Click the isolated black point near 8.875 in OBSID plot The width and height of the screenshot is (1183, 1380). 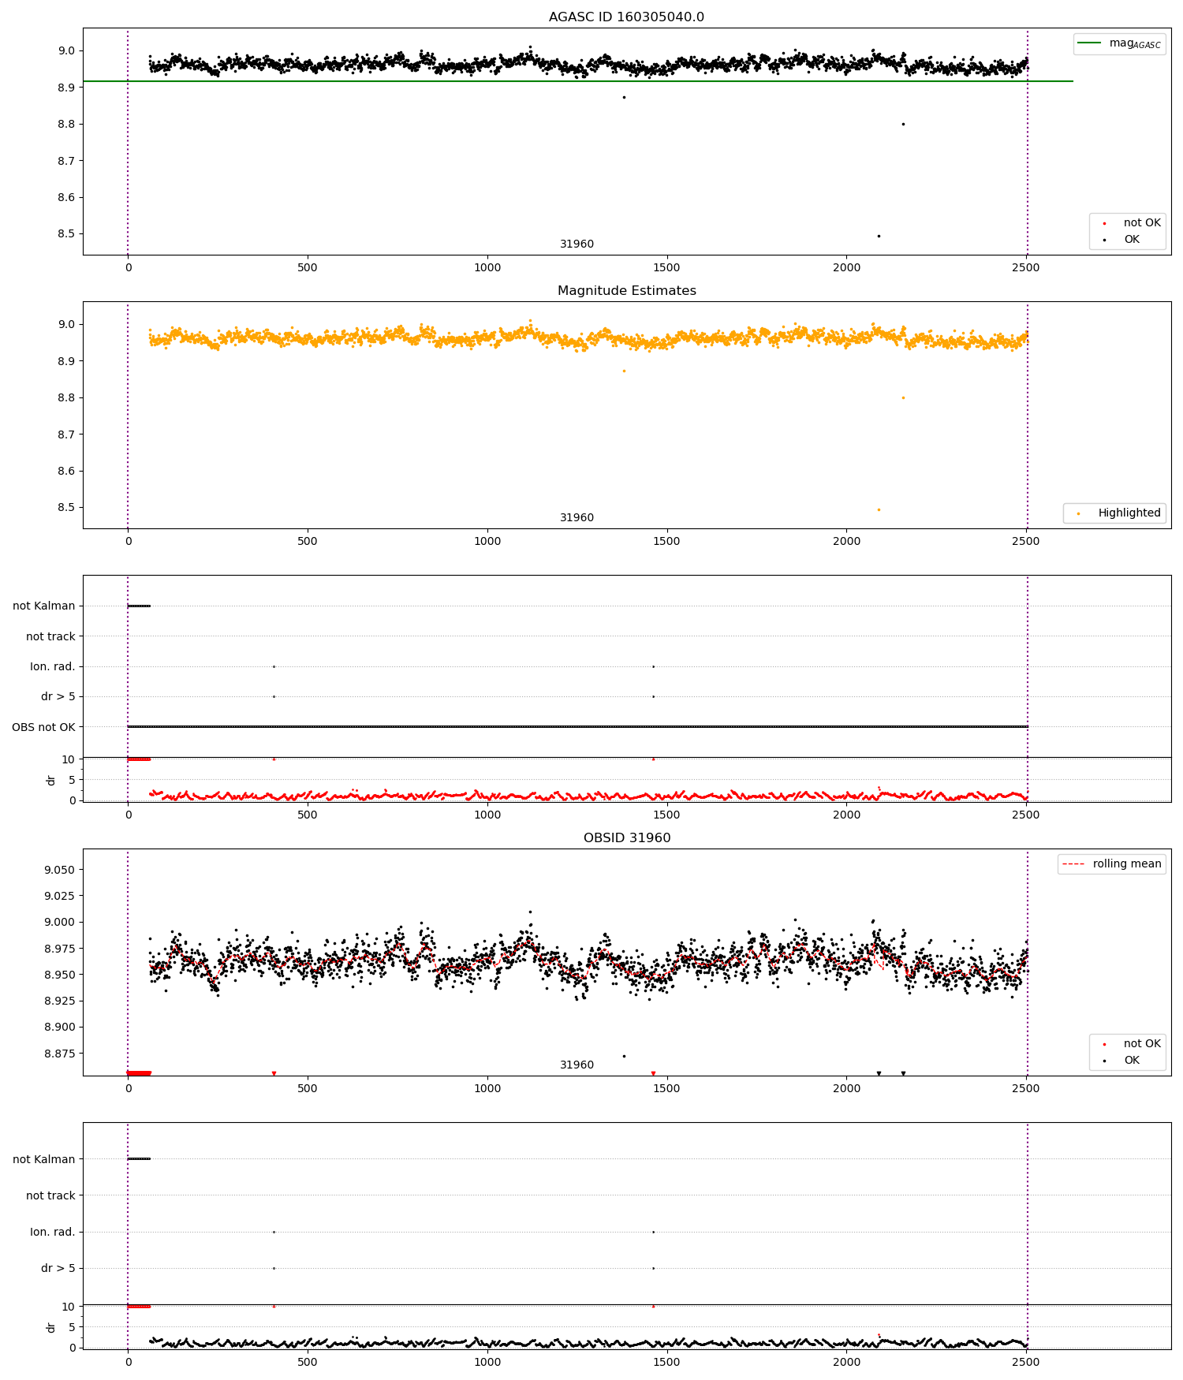click(624, 1056)
